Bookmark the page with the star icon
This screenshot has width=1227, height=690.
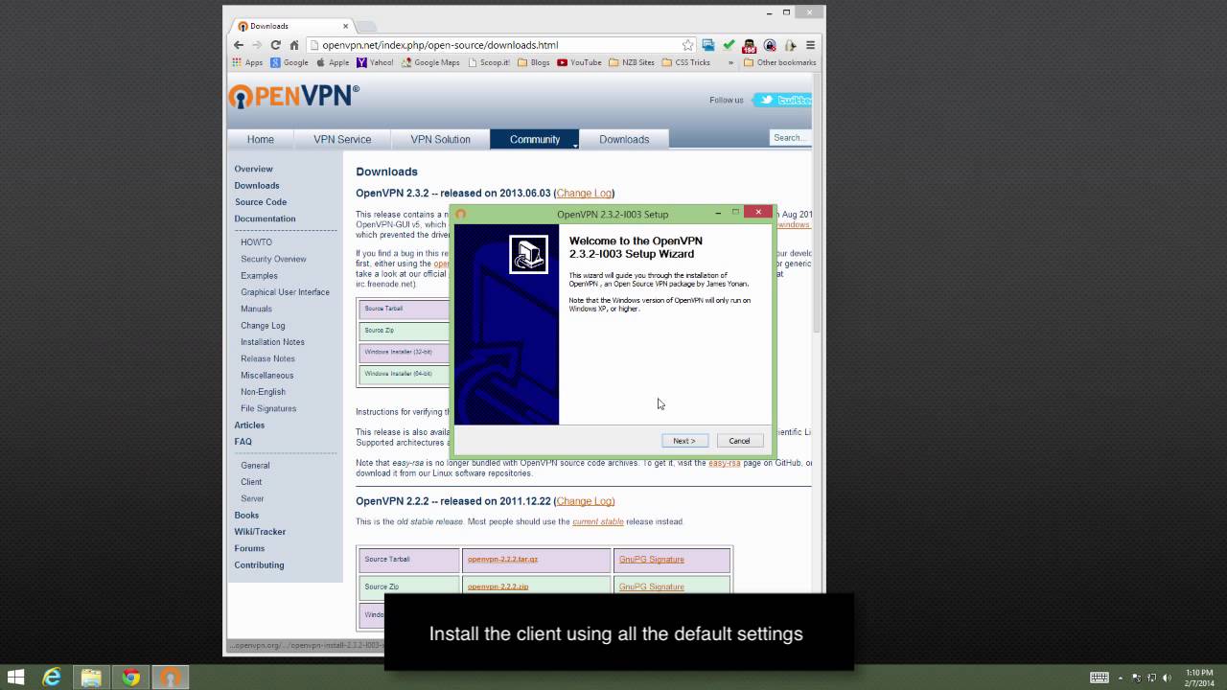[687, 45]
